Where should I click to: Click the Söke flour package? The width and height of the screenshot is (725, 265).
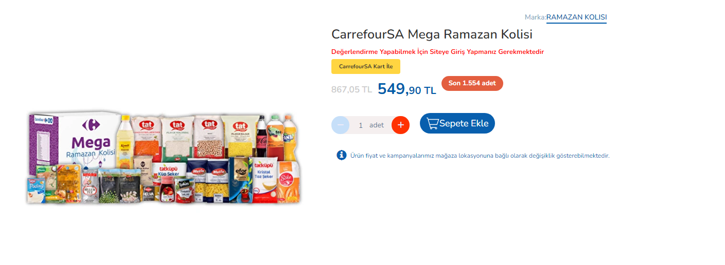tap(288, 182)
